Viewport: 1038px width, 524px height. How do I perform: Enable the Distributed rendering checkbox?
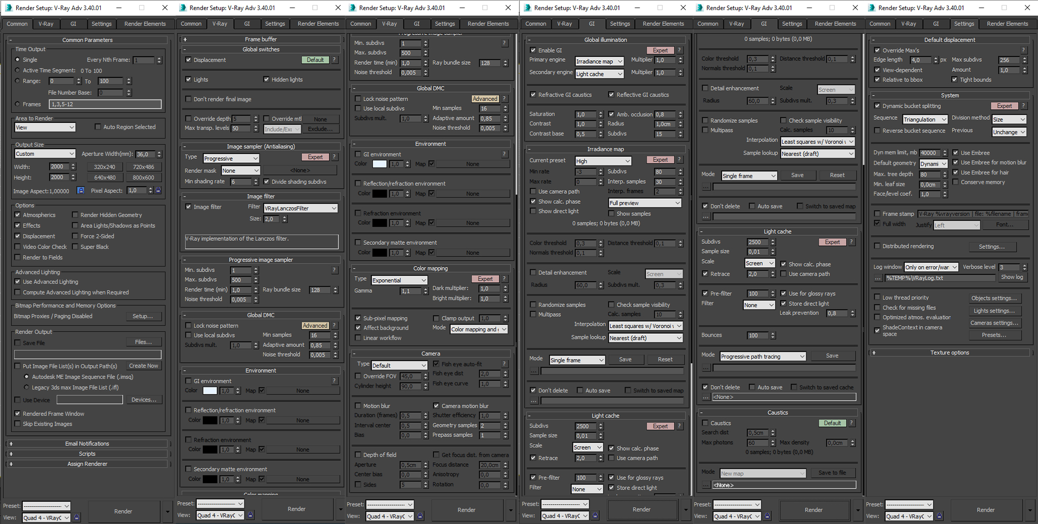tap(877, 246)
